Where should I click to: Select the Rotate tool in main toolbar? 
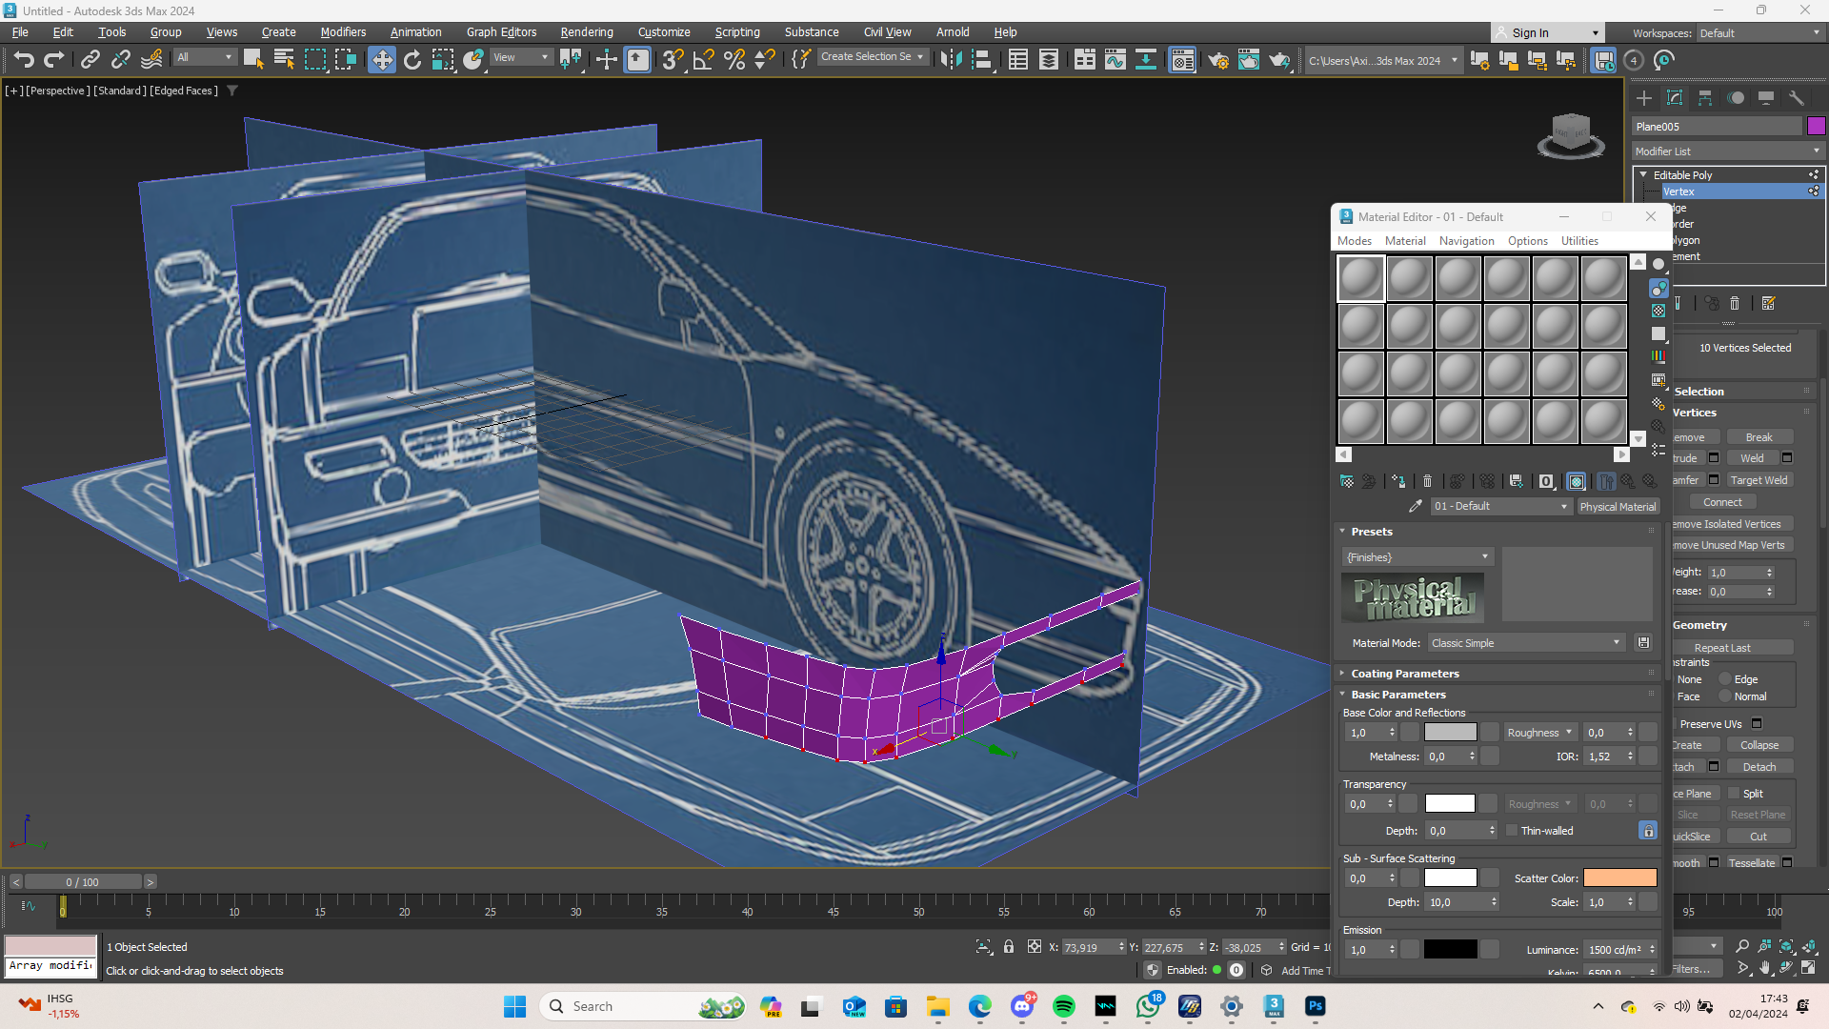(x=412, y=60)
